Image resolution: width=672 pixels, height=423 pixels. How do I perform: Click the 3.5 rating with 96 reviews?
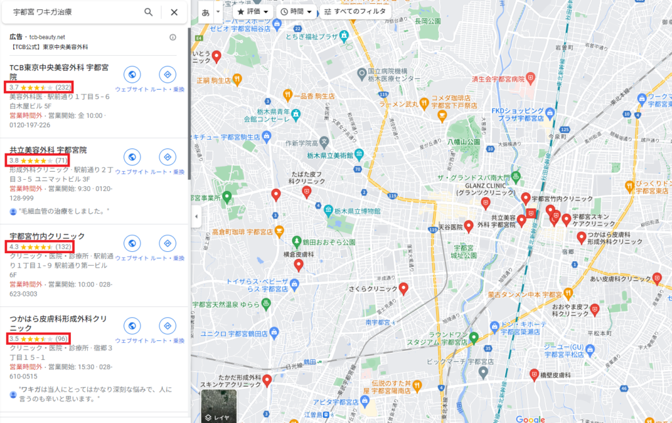coord(39,338)
